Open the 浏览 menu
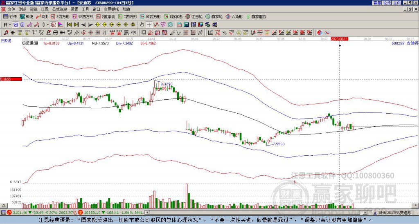Viewport: 419px width, 224px height. coord(23,9)
